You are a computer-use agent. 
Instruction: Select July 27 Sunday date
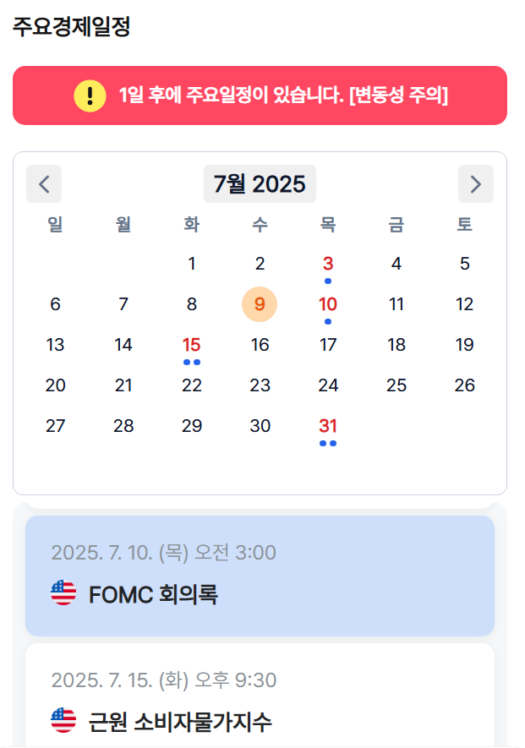click(55, 426)
